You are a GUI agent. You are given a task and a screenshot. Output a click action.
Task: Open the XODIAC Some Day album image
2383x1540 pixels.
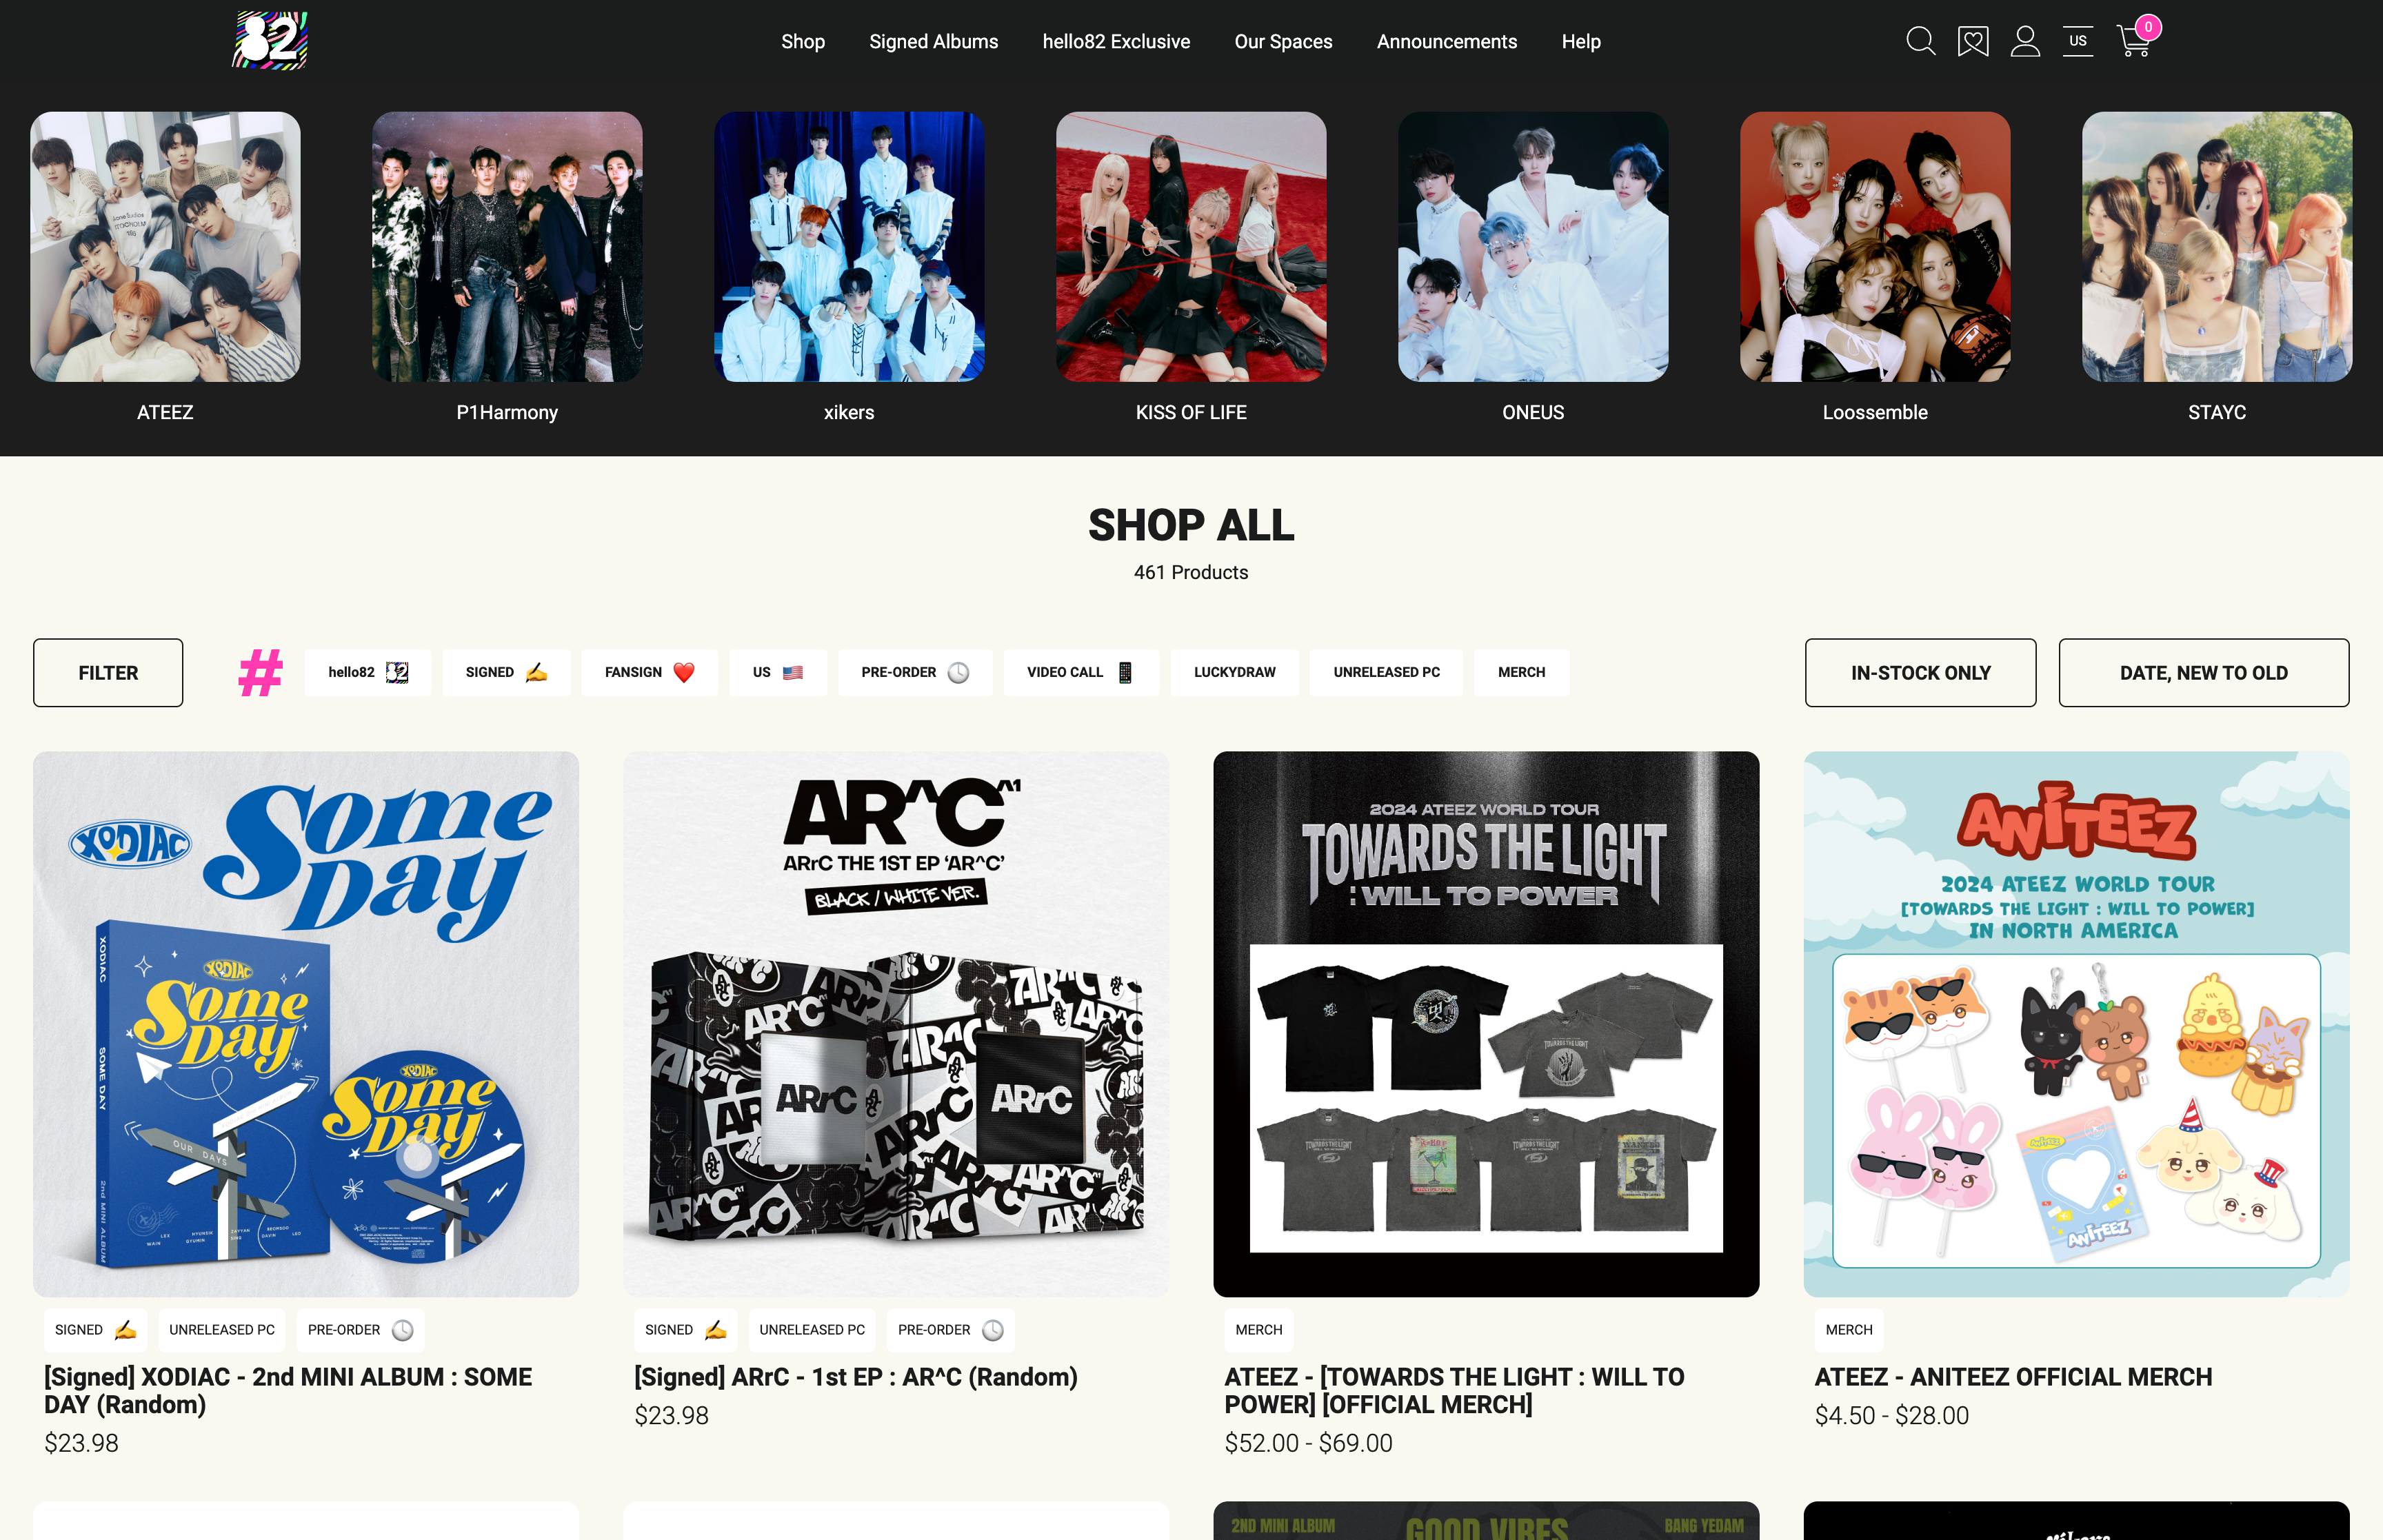[x=306, y=1024]
